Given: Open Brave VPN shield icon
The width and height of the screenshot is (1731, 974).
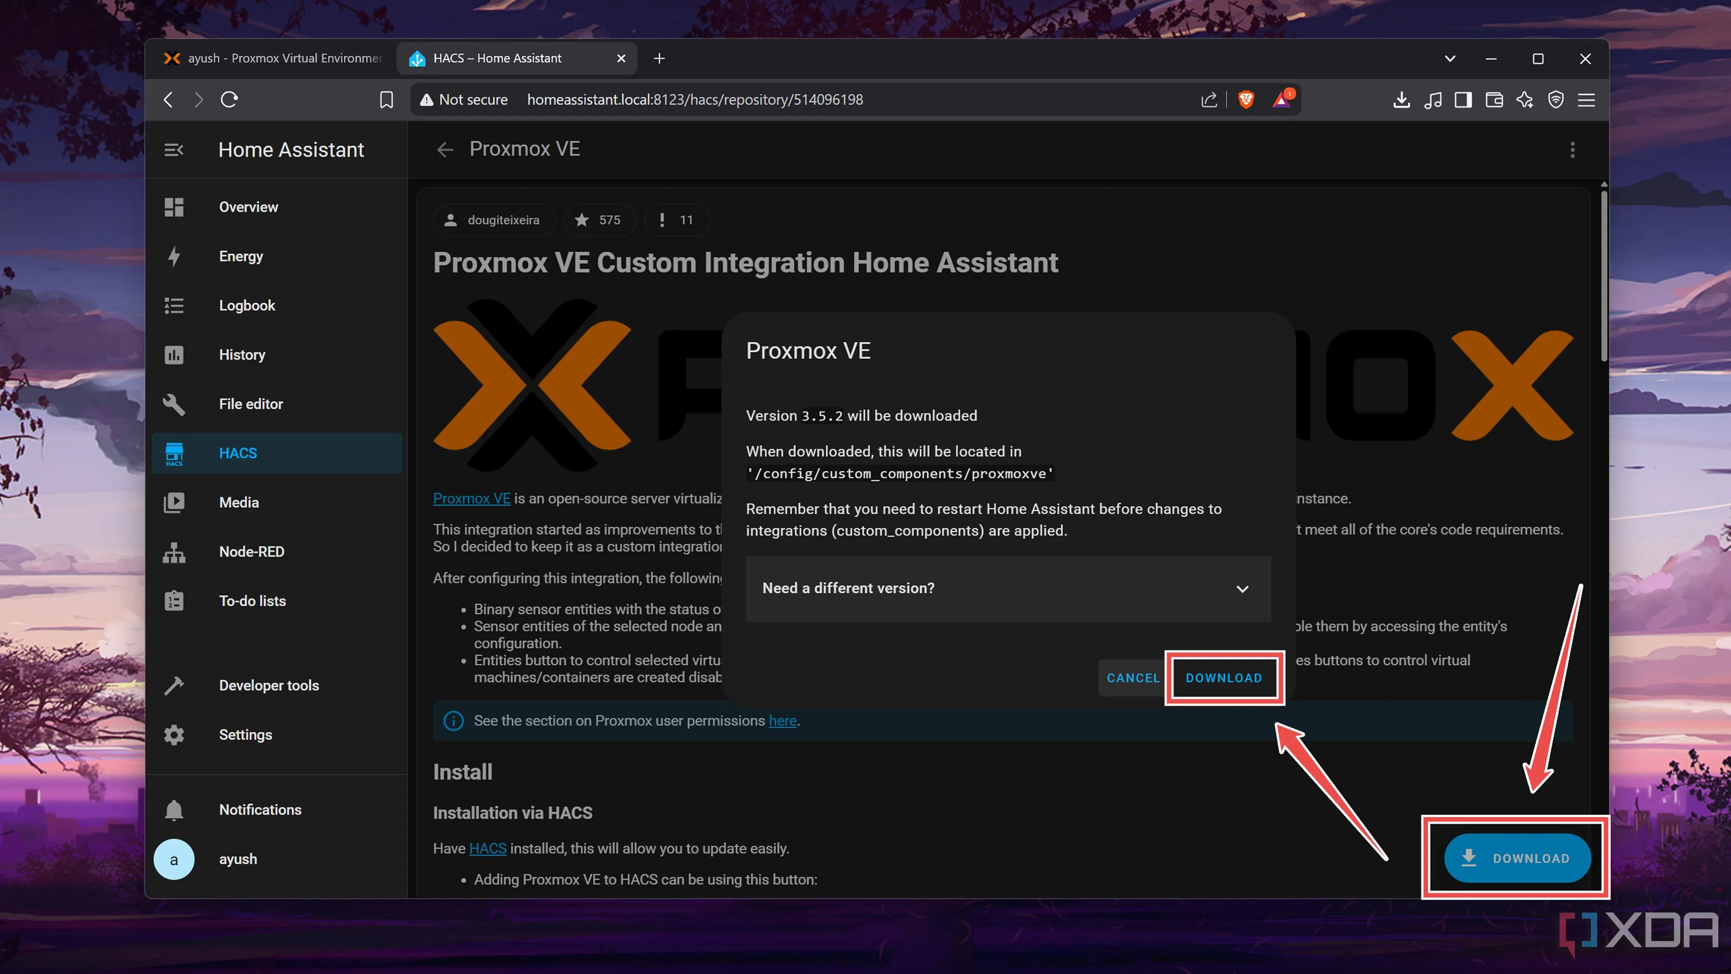Looking at the screenshot, I should (x=1556, y=100).
